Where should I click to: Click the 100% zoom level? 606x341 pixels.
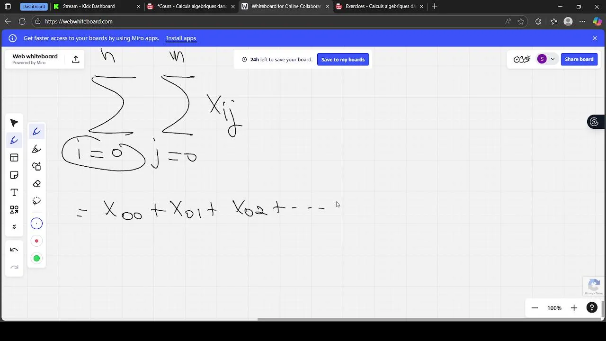pos(554,308)
